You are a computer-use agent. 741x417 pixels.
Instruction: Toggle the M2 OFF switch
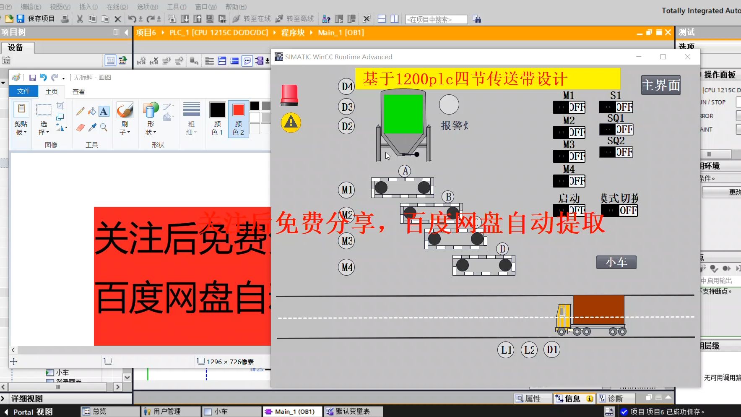point(569,132)
